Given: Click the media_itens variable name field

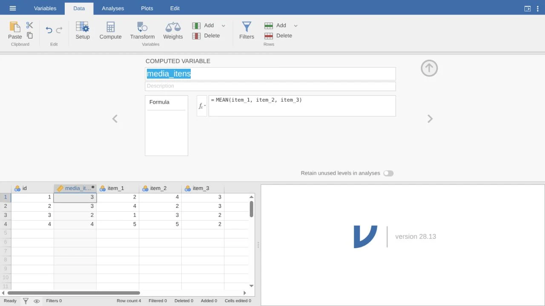Looking at the screenshot, I should coord(270,74).
